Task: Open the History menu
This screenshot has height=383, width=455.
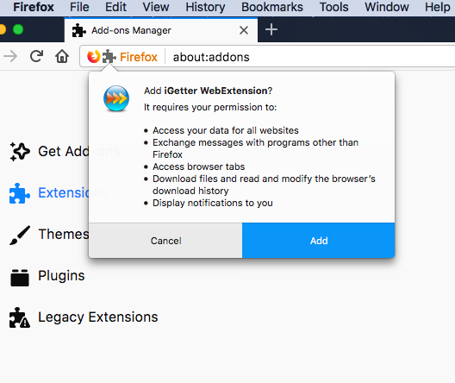Action: 205,7
